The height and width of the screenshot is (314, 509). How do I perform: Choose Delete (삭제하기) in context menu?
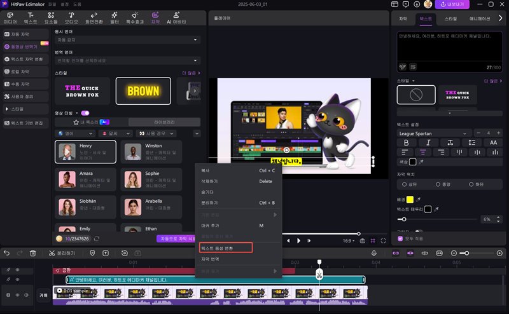click(238, 181)
